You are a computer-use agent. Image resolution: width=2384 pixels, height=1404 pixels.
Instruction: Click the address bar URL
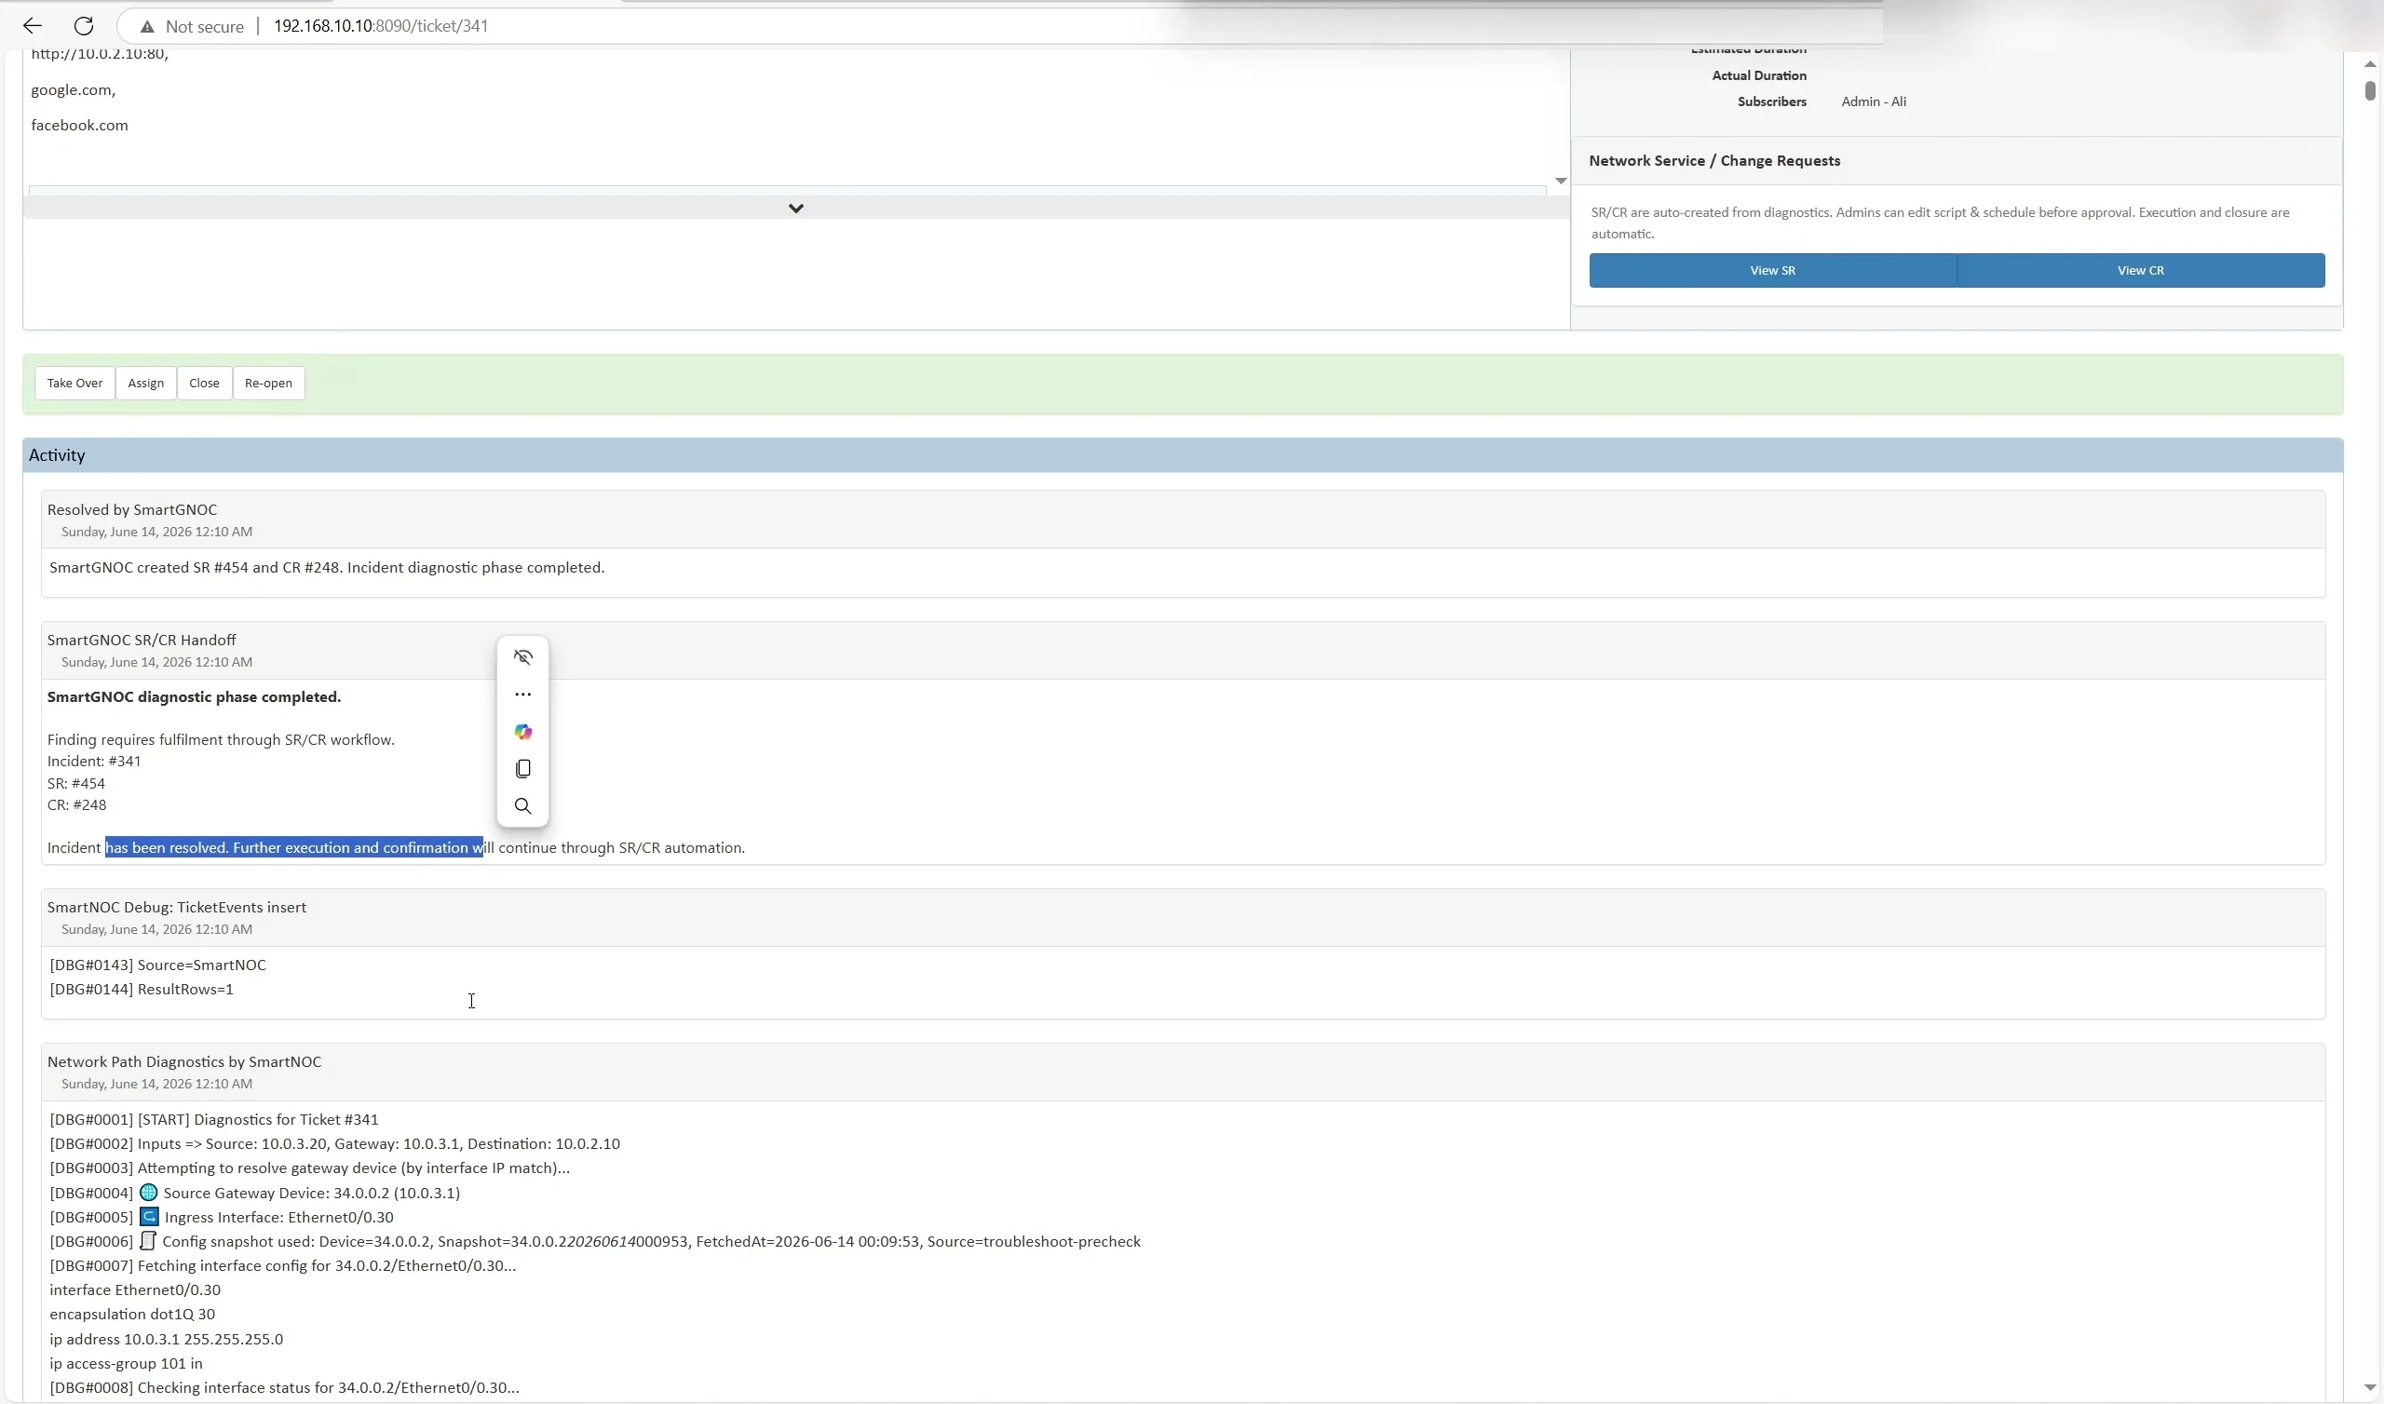[380, 26]
